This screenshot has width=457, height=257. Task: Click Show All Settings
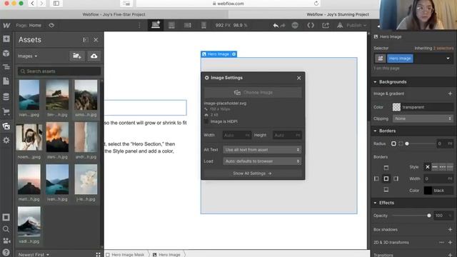(x=252, y=173)
